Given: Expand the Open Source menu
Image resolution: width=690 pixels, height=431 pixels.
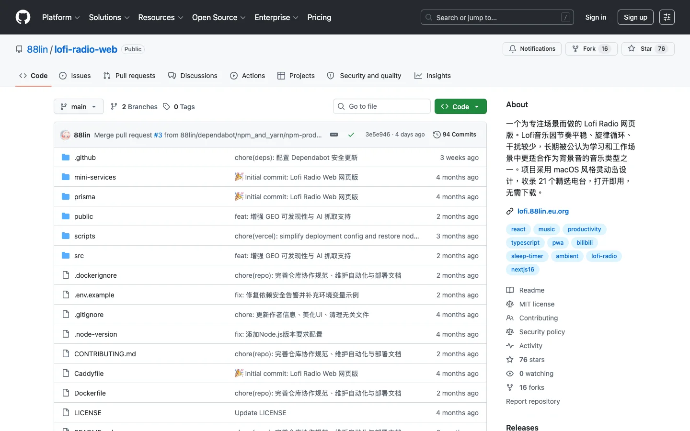Looking at the screenshot, I should [218, 17].
